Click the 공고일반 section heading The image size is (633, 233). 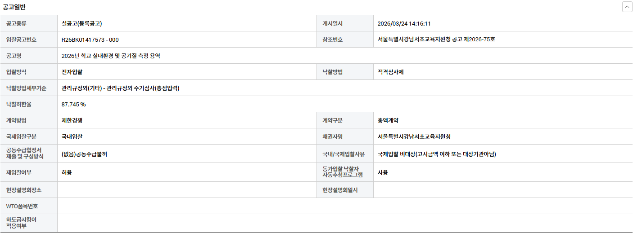(x=14, y=6)
